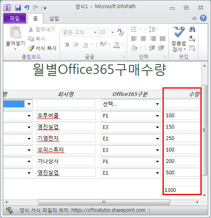Toggle italic 가 formatting
This screenshot has height=218, width=211.
point(76,45)
